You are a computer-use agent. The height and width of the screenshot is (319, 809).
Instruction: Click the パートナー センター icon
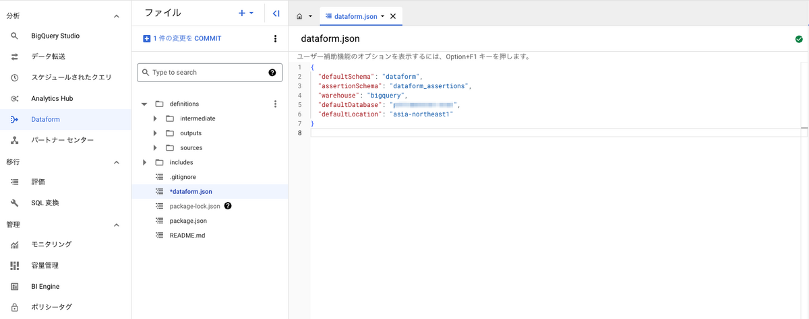pyautogui.click(x=15, y=140)
